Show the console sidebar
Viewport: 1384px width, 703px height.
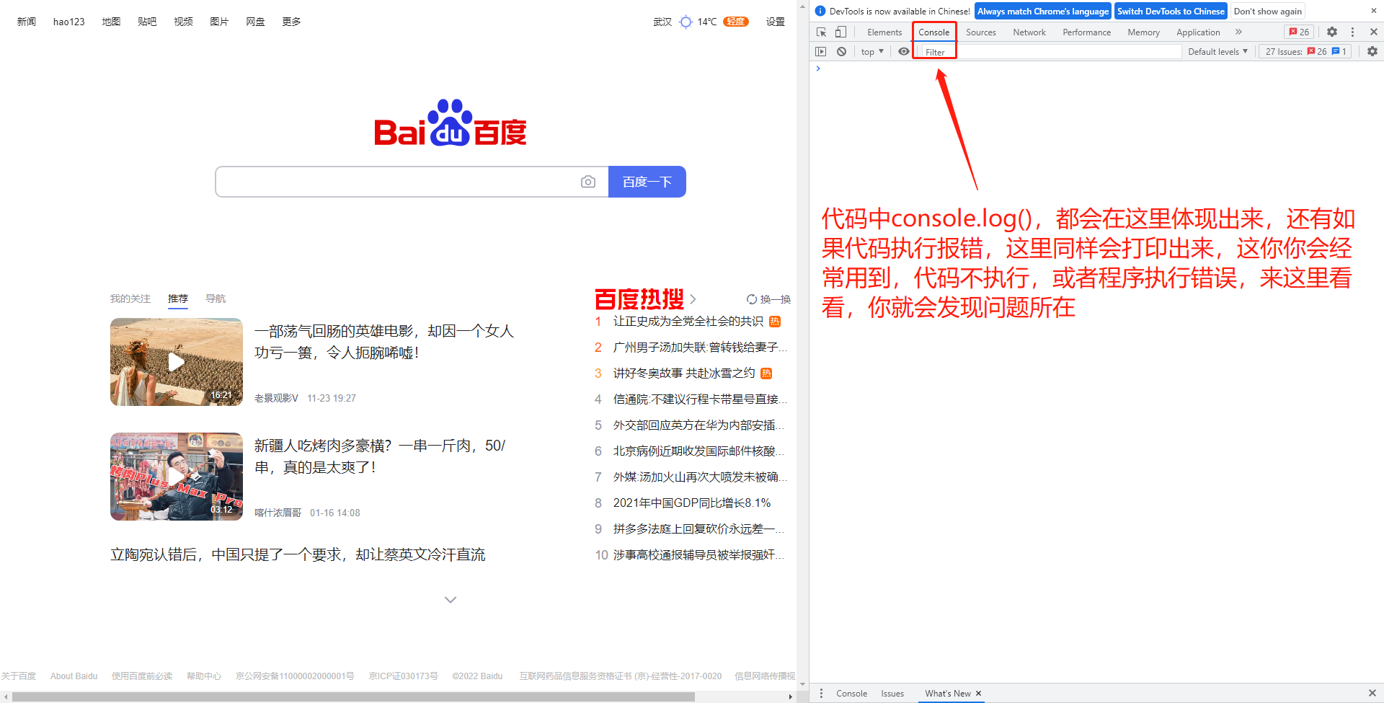click(821, 51)
